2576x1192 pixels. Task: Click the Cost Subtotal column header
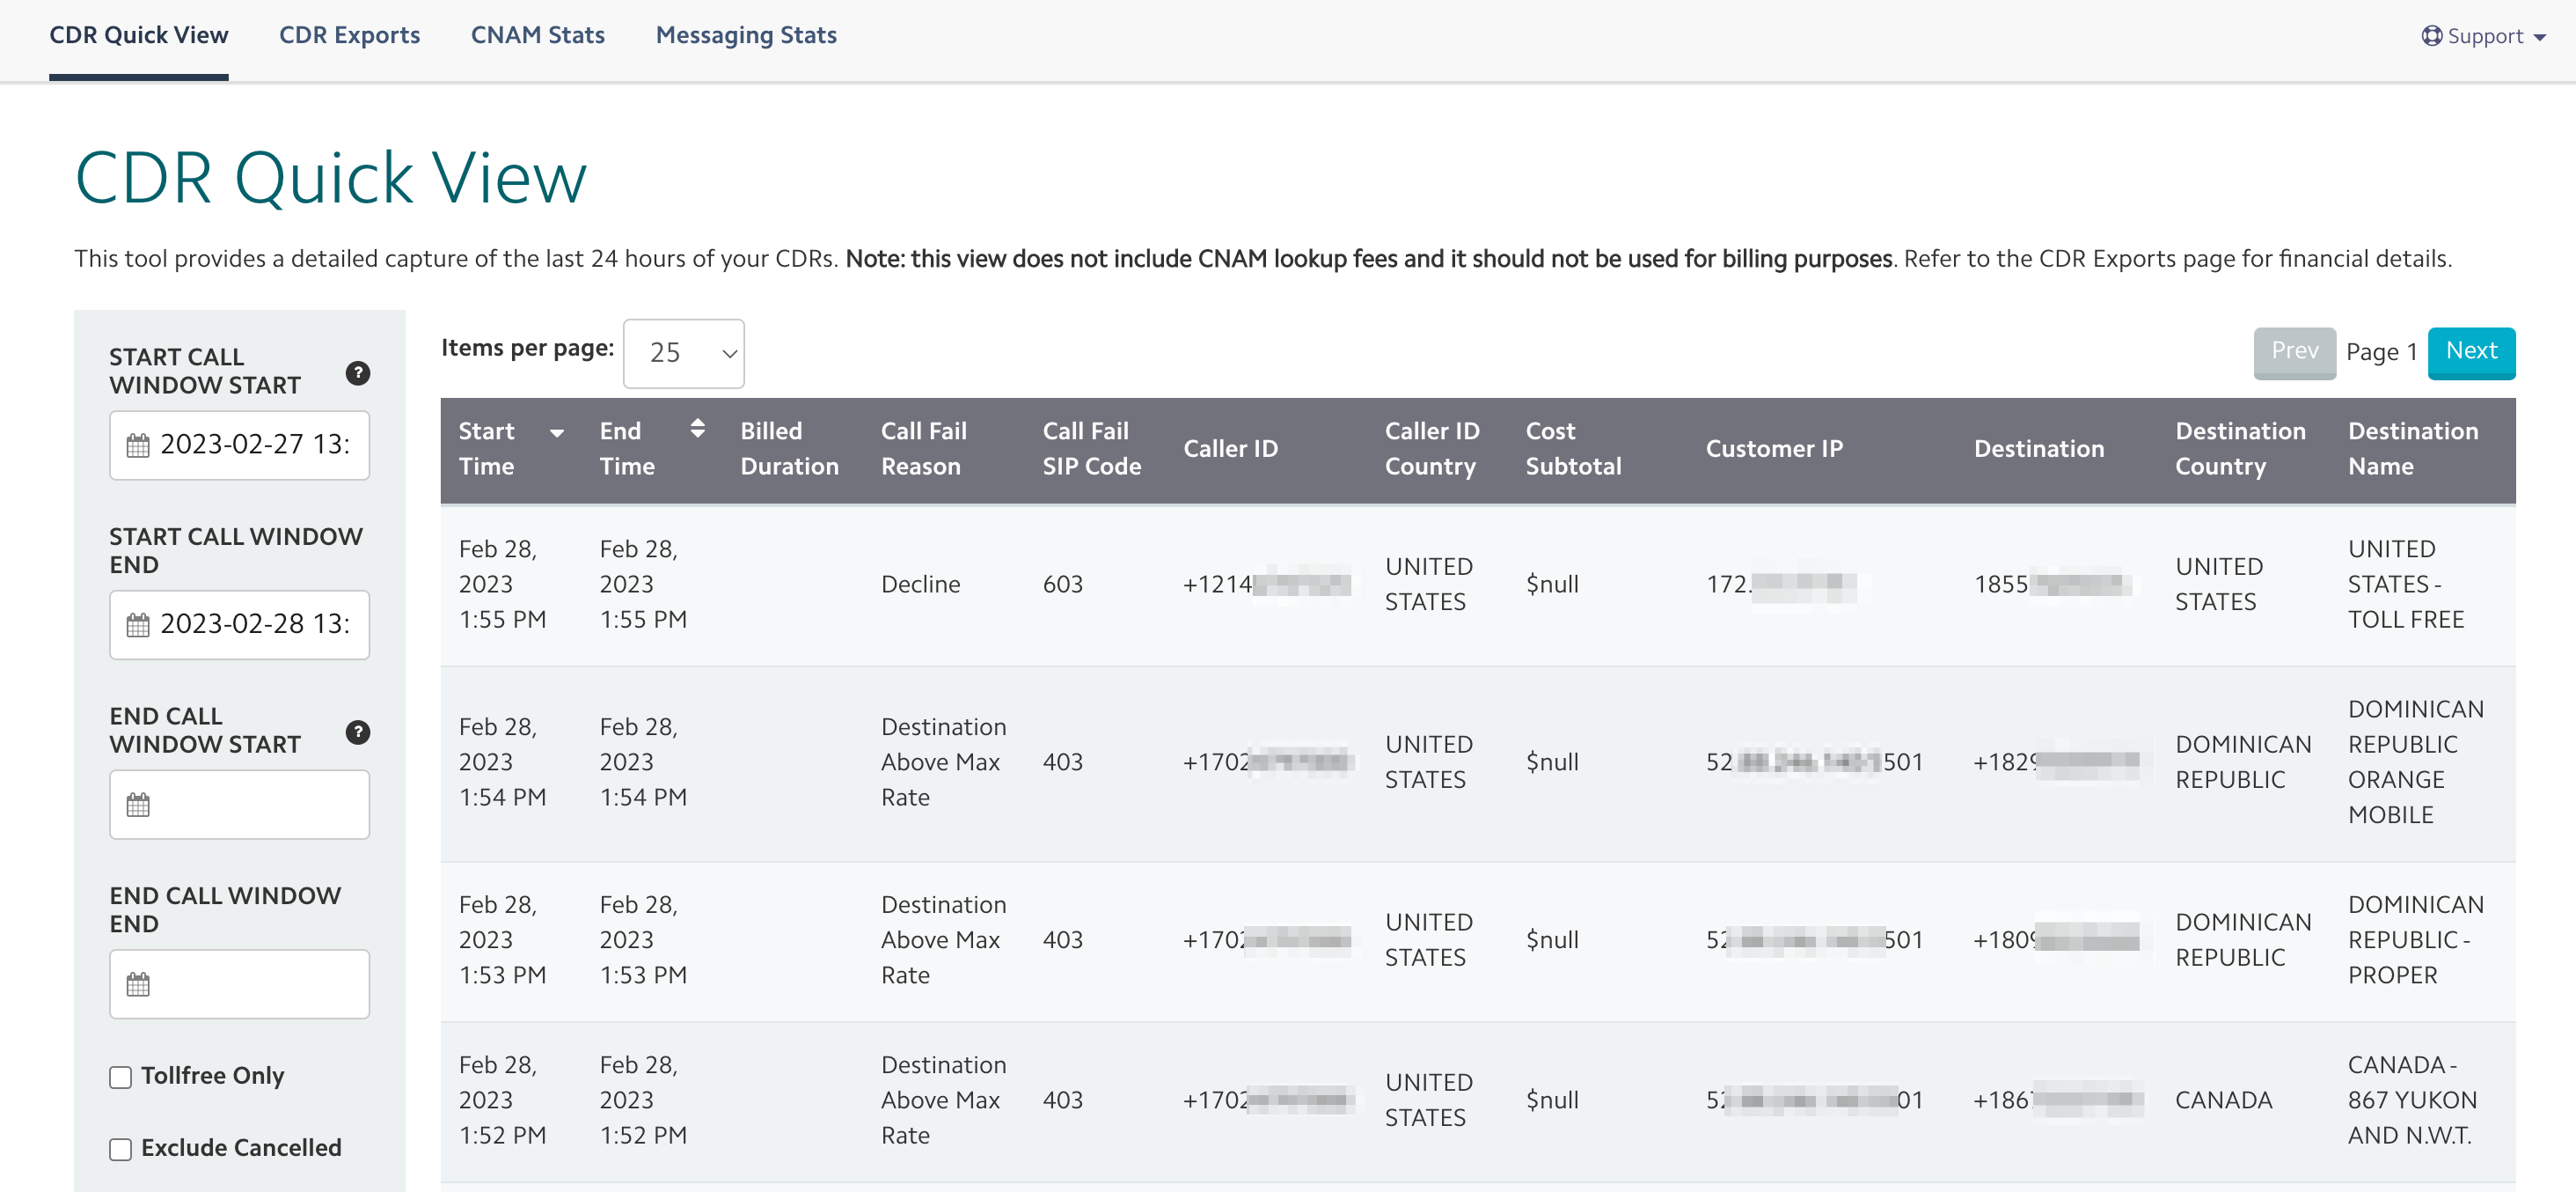point(1573,448)
